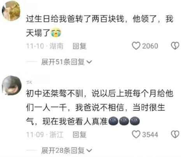Open the second commenter's username
This screenshot has width=181, height=157.
[x=29, y=82]
